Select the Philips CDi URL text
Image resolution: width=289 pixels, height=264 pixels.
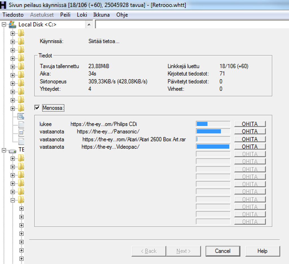104,124
